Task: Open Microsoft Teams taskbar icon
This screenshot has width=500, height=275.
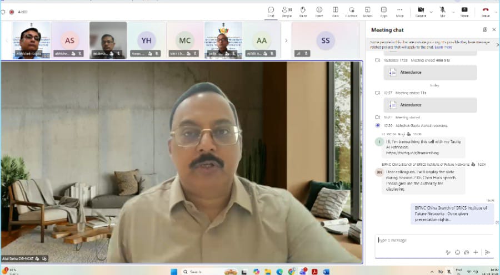Action: [x=303, y=272]
